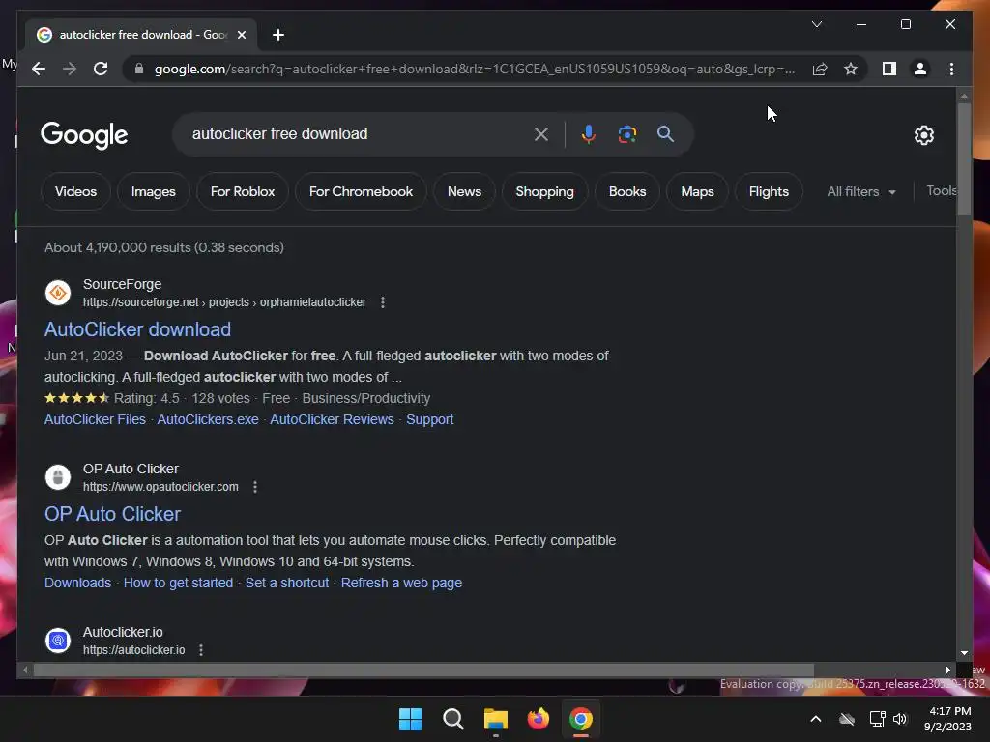Open the Chrome side panel
990x742 pixels.
point(889,69)
